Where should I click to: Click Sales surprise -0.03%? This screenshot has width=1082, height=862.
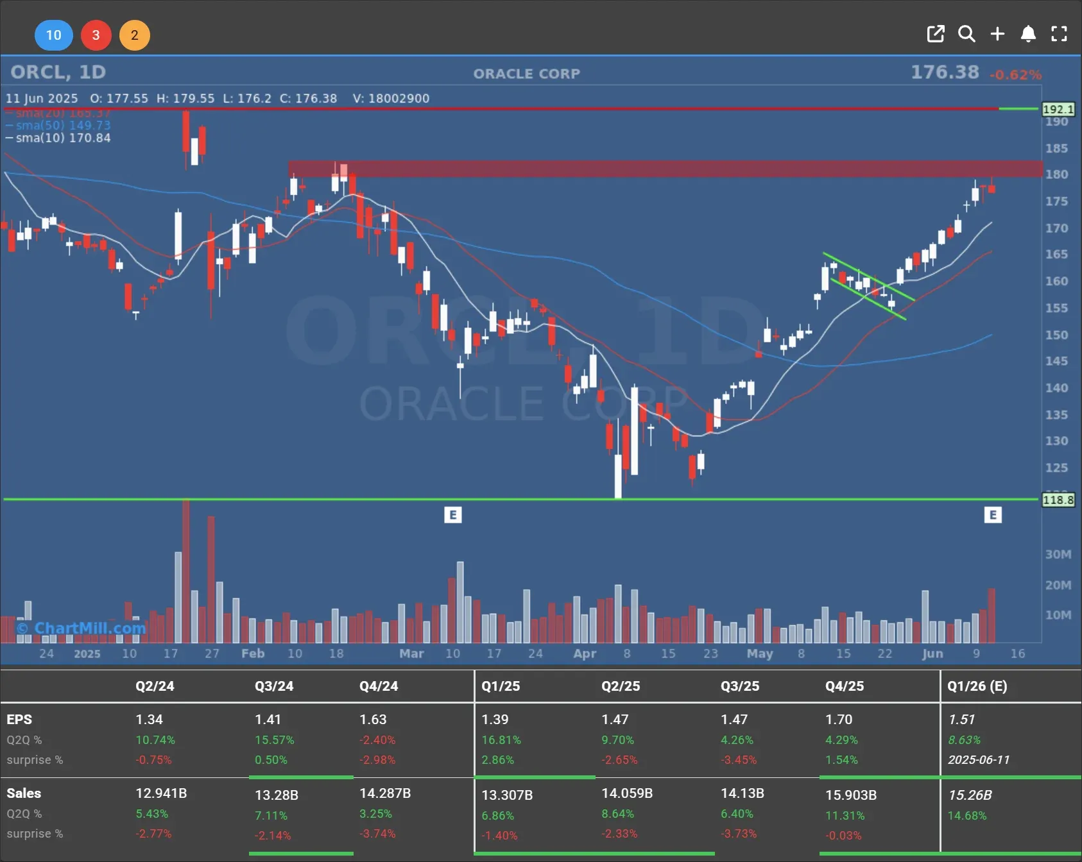click(x=843, y=836)
